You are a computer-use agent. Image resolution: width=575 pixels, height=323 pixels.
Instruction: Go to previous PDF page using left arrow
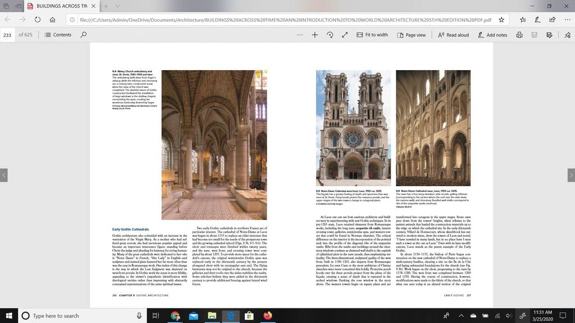4,175
